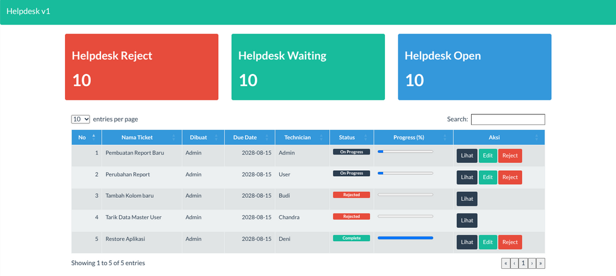616x276 pixels.
Task: Go to first page of pagination
Action: point(506,263)
